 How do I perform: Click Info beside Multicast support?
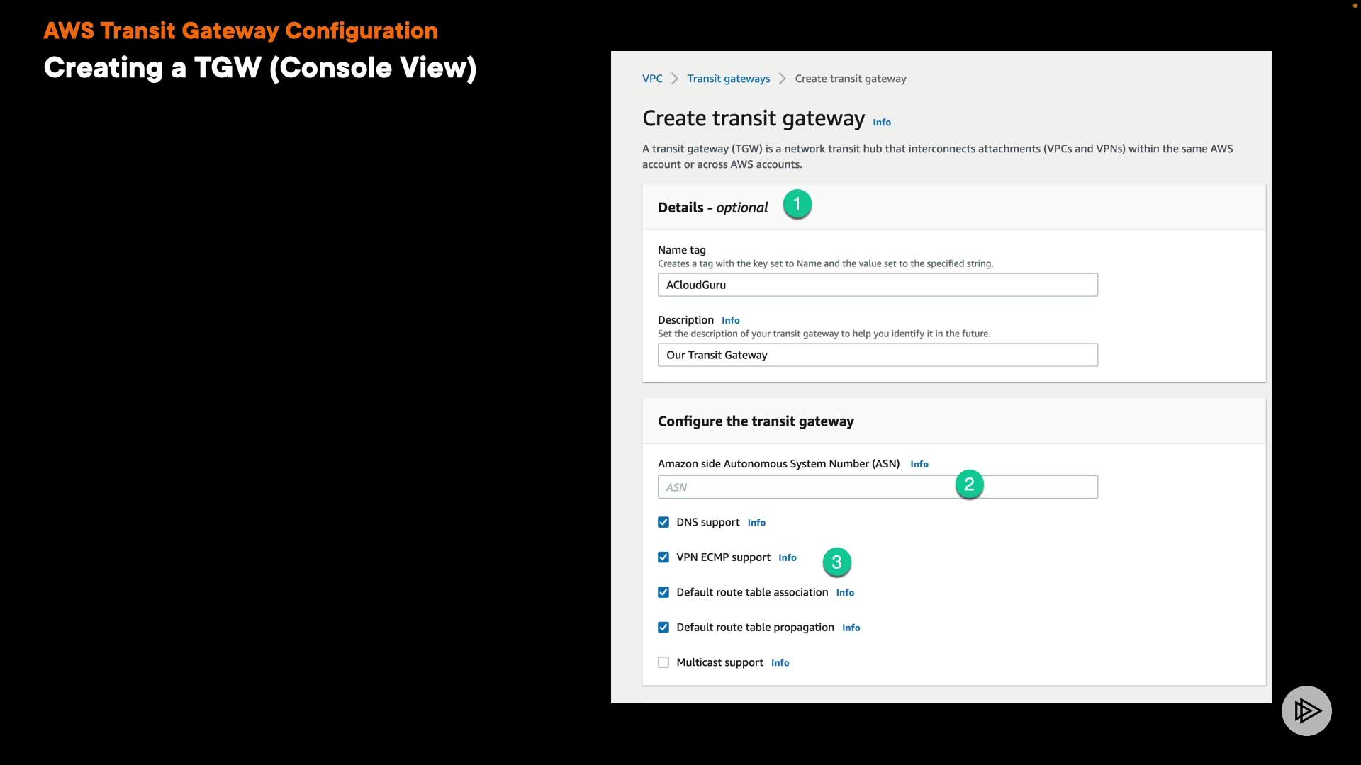coord(780,663)
